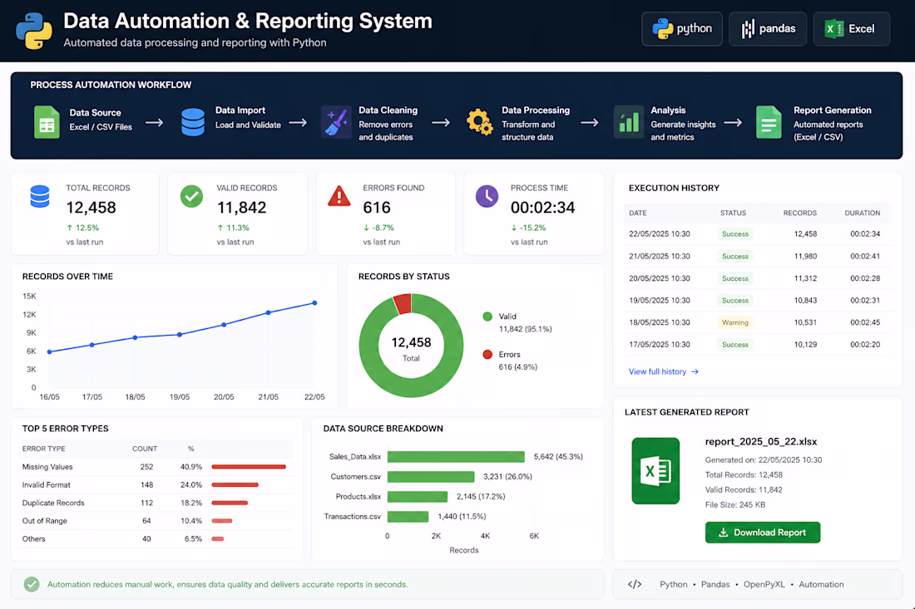The image size is (915, 609).
Task: Click the Process Time clock icon
Action: click(x=487, y=196)
